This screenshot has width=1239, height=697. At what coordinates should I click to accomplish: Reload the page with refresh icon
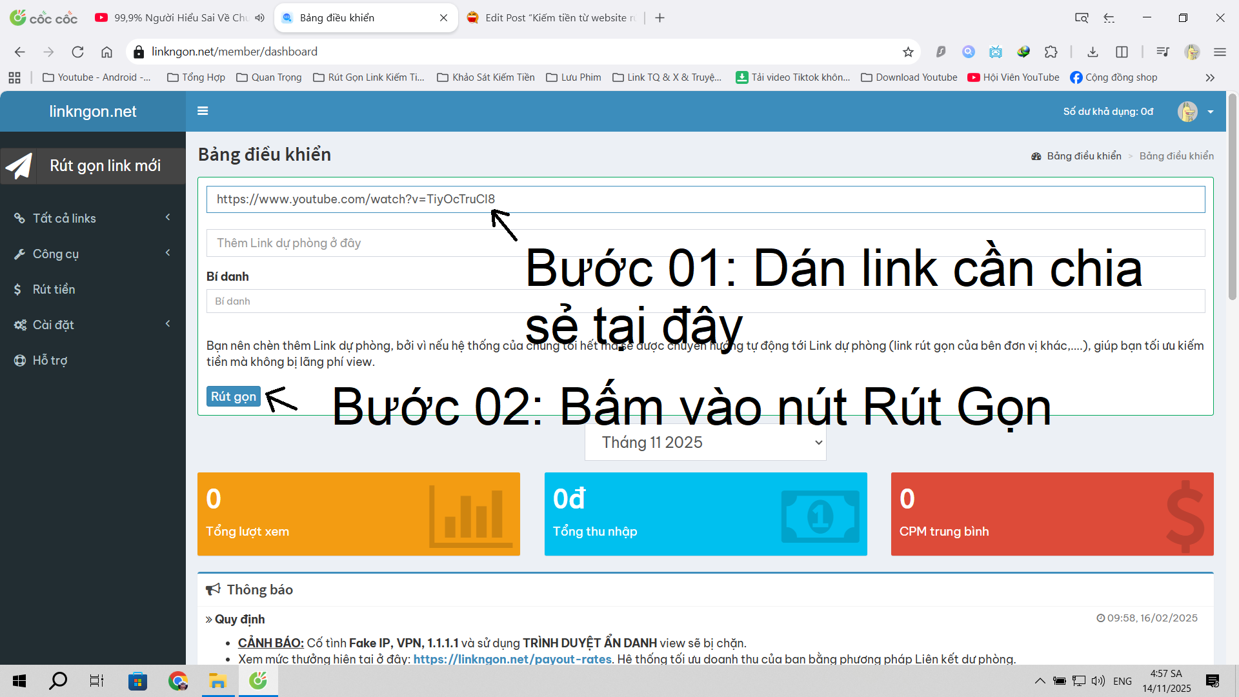(x=77, y=52)
